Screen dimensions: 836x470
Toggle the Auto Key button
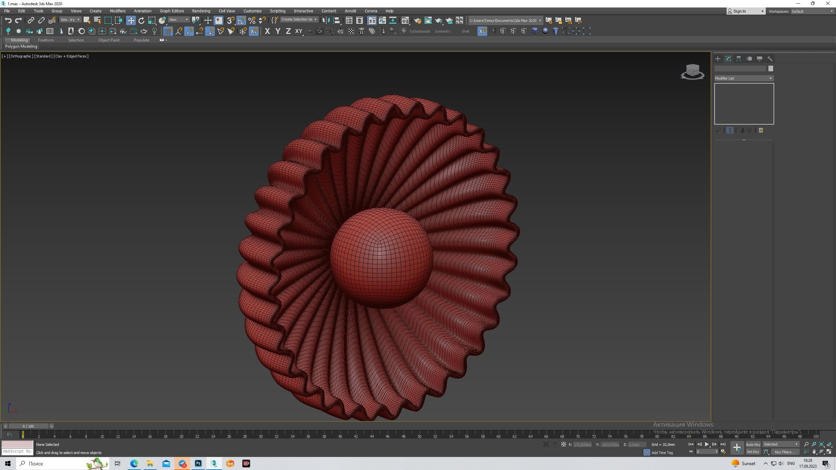tap(753, 444)
